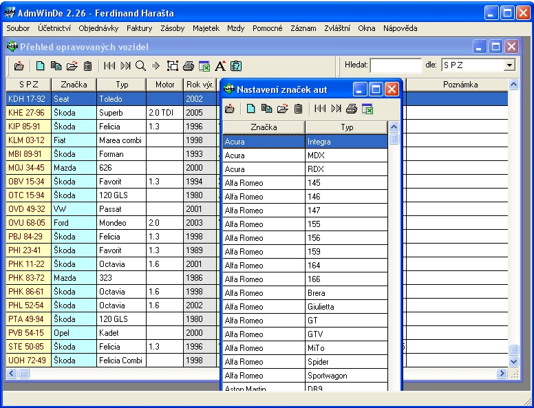
Task: Click vehicles table horizontal scrollbar right arrow
Action: [501, 374]
